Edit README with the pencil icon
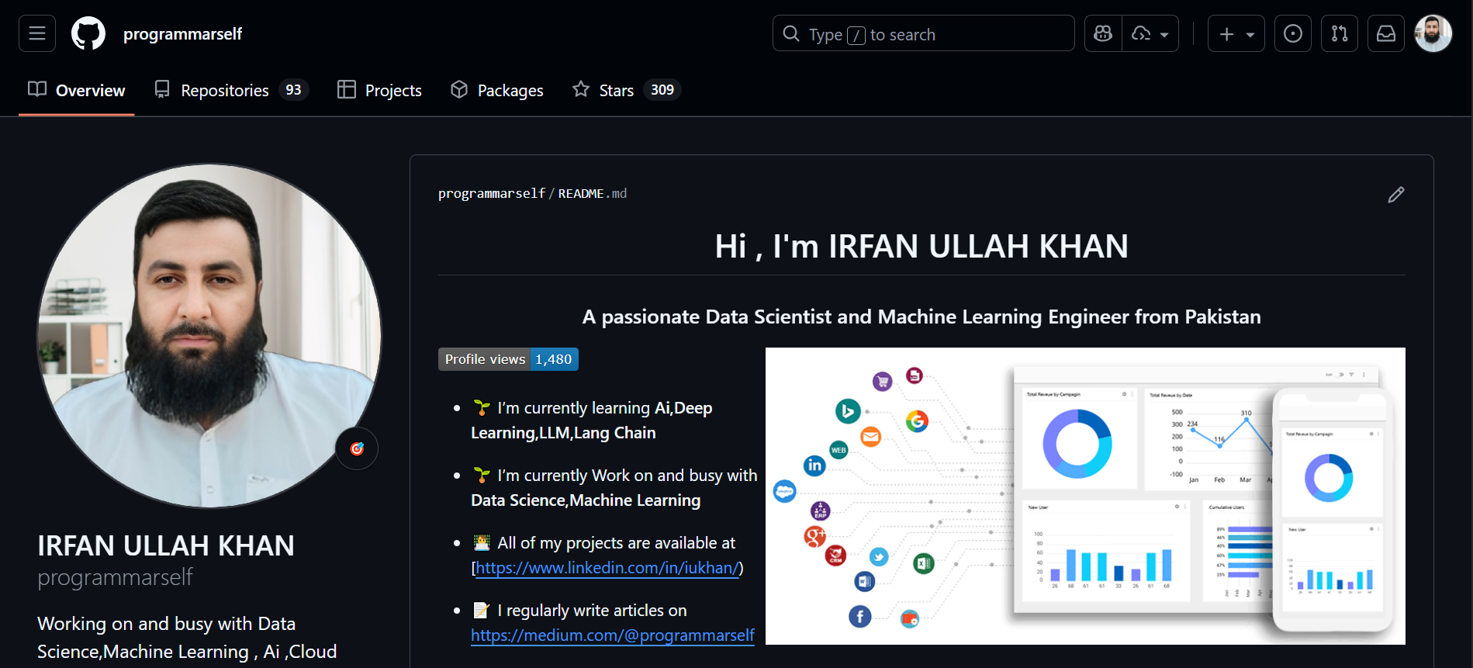Image resolution: width=1473 pixels, height=668 pixels. 1395,195
